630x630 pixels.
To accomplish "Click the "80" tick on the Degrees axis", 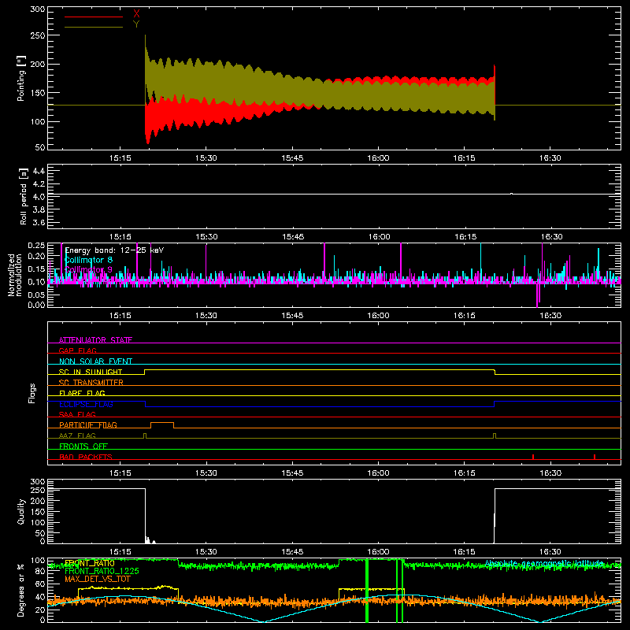I will [40, 571].
